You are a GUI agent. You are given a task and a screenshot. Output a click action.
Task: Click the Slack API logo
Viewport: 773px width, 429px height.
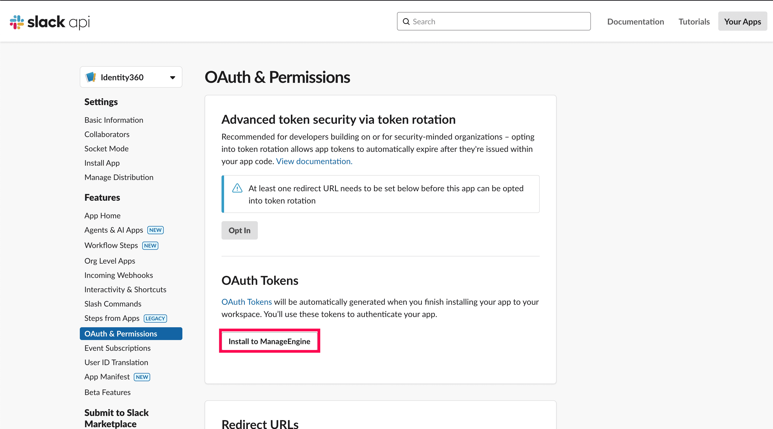click(x=50, y=22)
